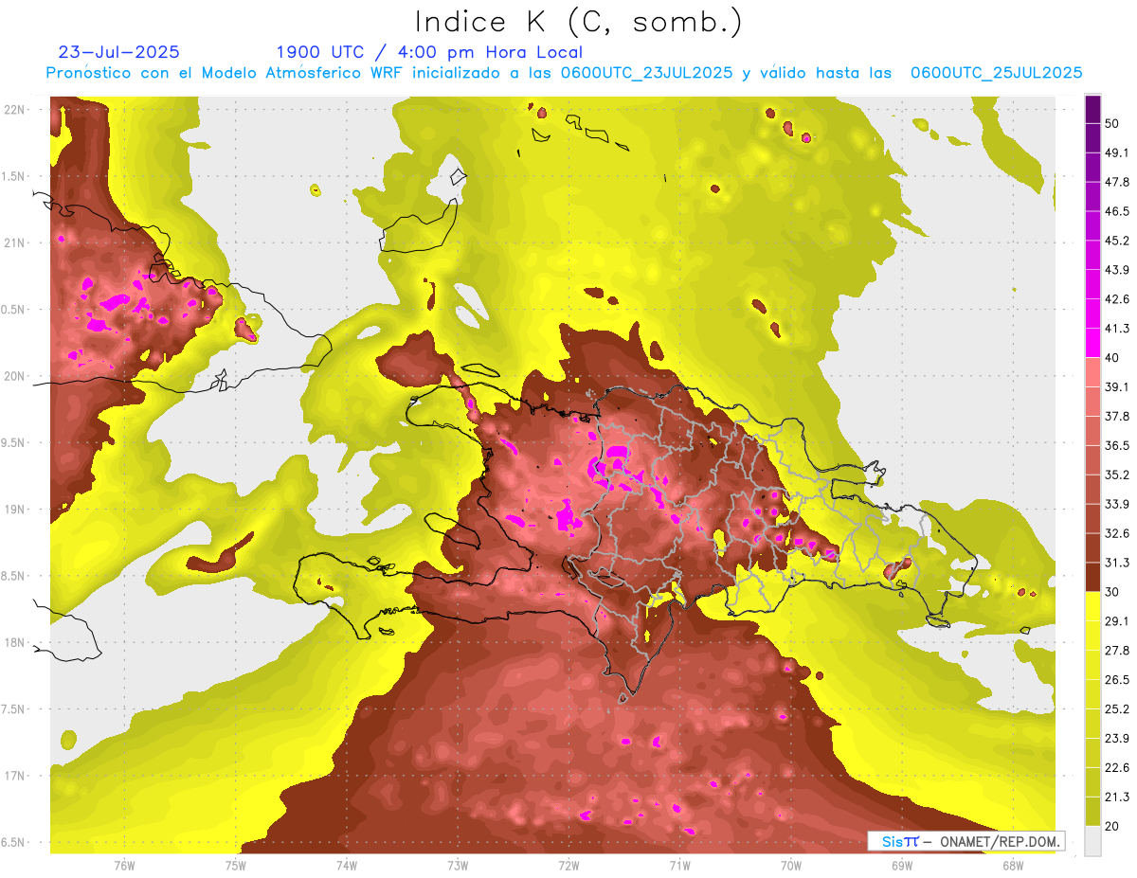
Task: Select colorbar value "33.9"
Action: 1118,504
